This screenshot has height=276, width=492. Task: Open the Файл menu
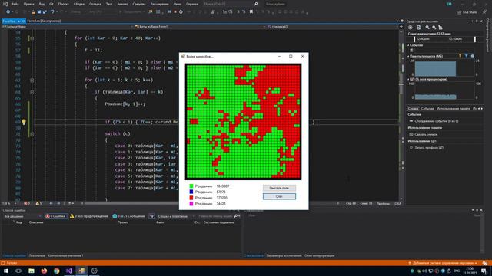pyautogui.click(x=15, y=4)
